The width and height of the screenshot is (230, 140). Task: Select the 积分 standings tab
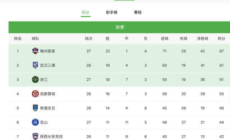click(86, 13)
